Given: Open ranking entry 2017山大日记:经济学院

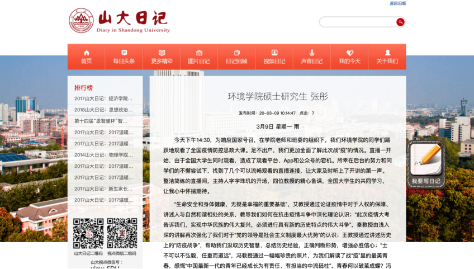Looking at the screenshot, I should 104,99.
